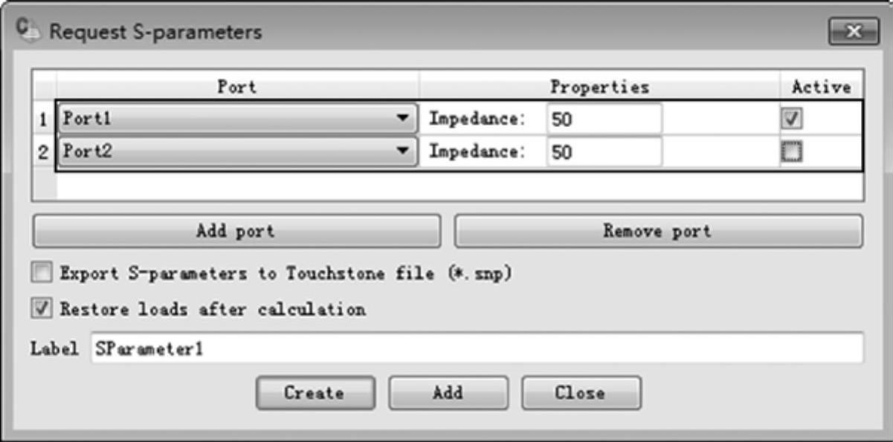Select row header 2 in the port table
Viewport: 893px width, 442px height.
44,153
